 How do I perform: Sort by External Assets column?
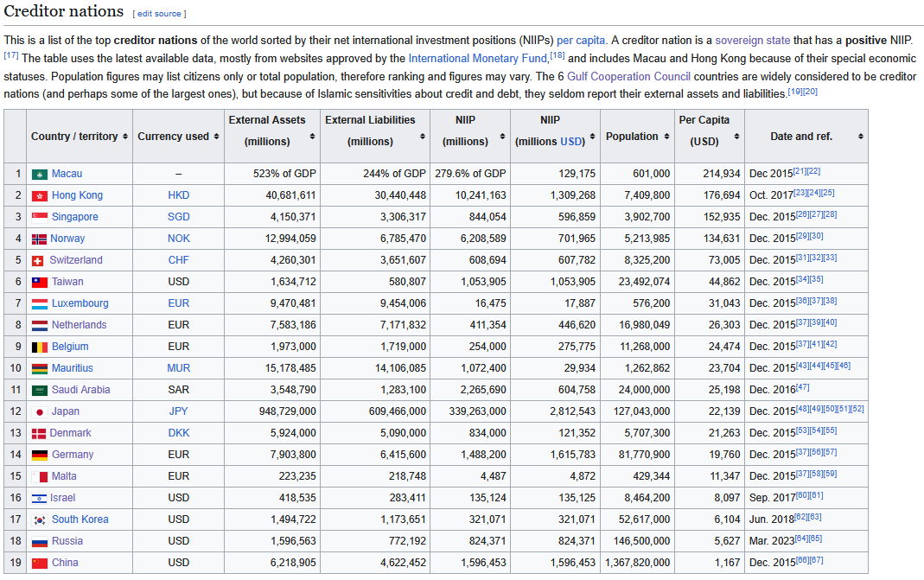tap(313, 137)
